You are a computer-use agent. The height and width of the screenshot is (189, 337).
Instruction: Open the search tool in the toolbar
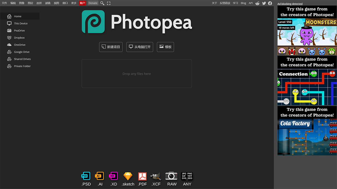102,3
